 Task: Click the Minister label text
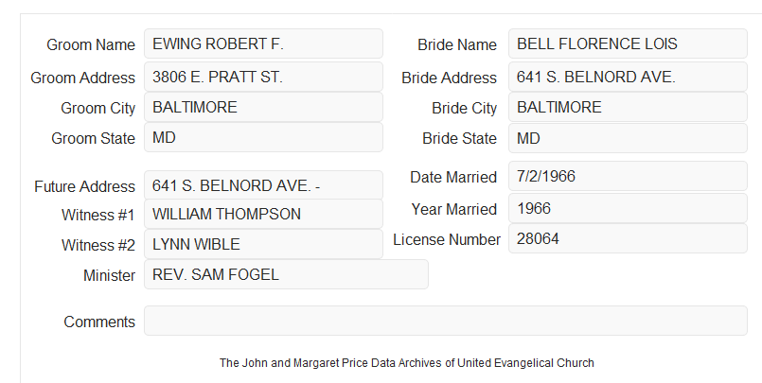pyautogui.click(x=110, y=275)
